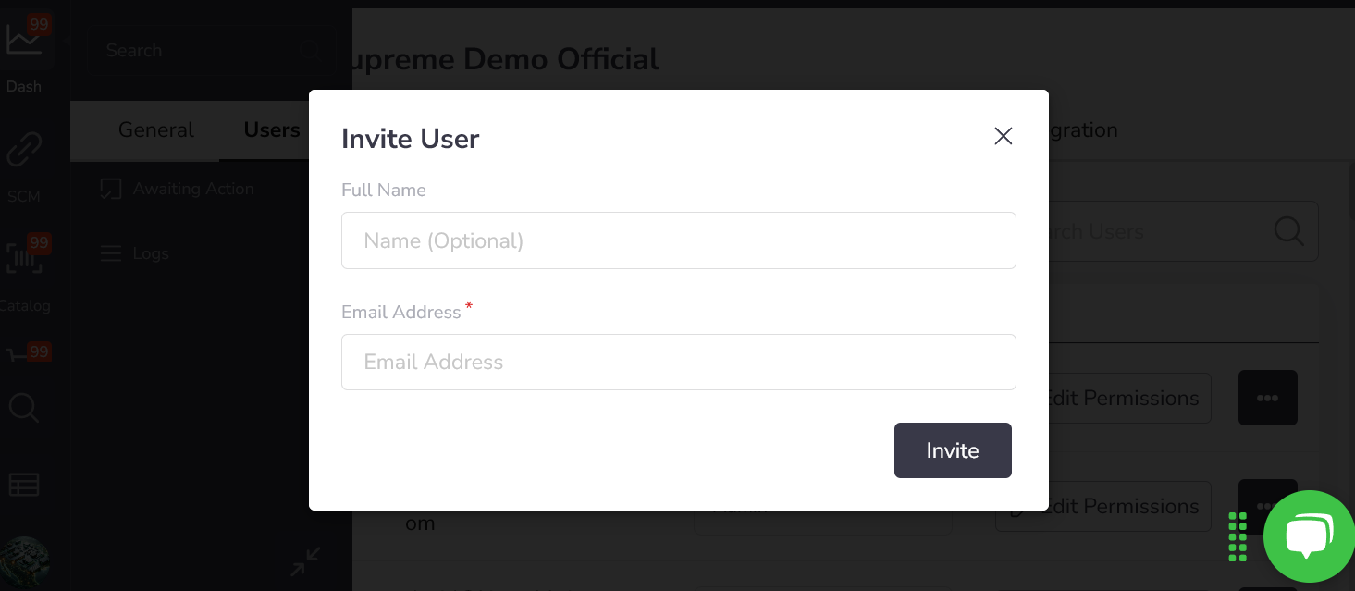The image size is (1355, 591).
Task: Open the green chat support widget
Action: coord(1309,536)
